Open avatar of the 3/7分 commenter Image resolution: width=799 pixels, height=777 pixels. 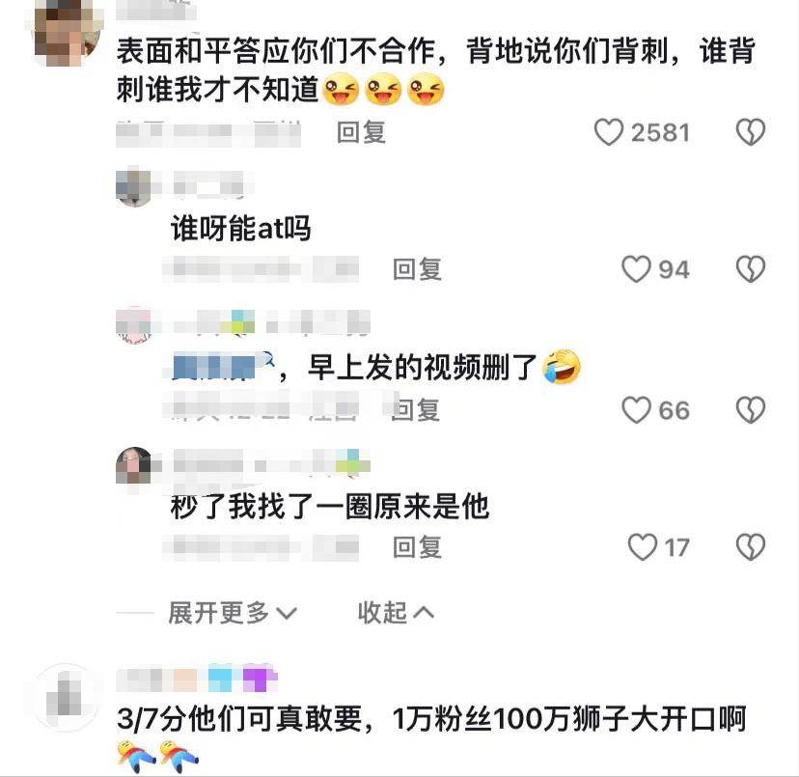[x=65, y=697]
